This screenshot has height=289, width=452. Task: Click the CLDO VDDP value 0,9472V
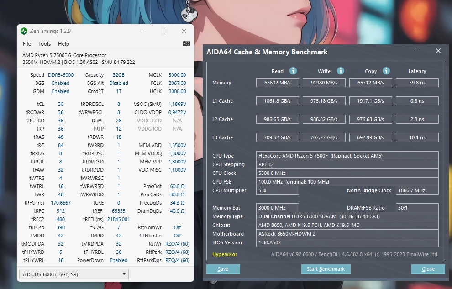coord(177,112)
